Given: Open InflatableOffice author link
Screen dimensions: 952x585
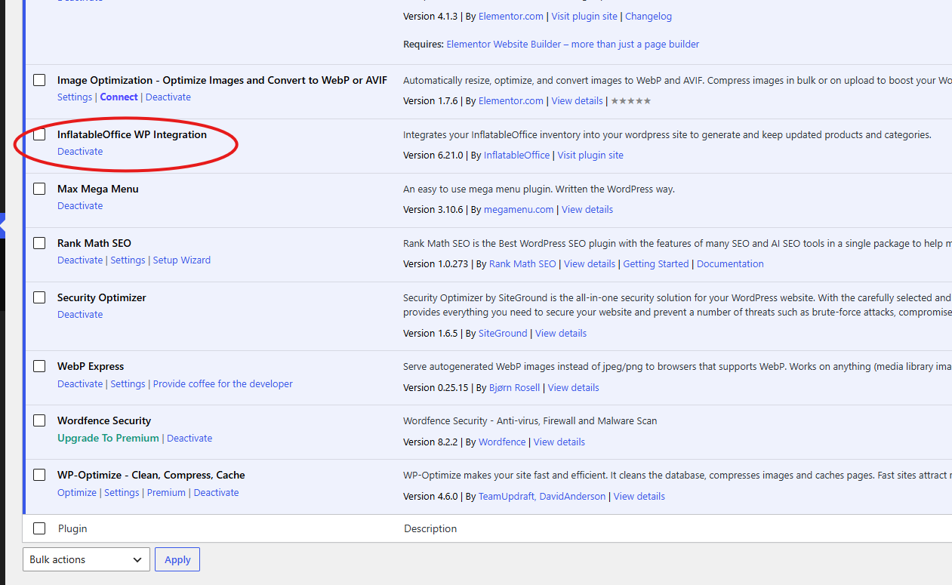Looking at the screenshot, I should click(516, 155).
